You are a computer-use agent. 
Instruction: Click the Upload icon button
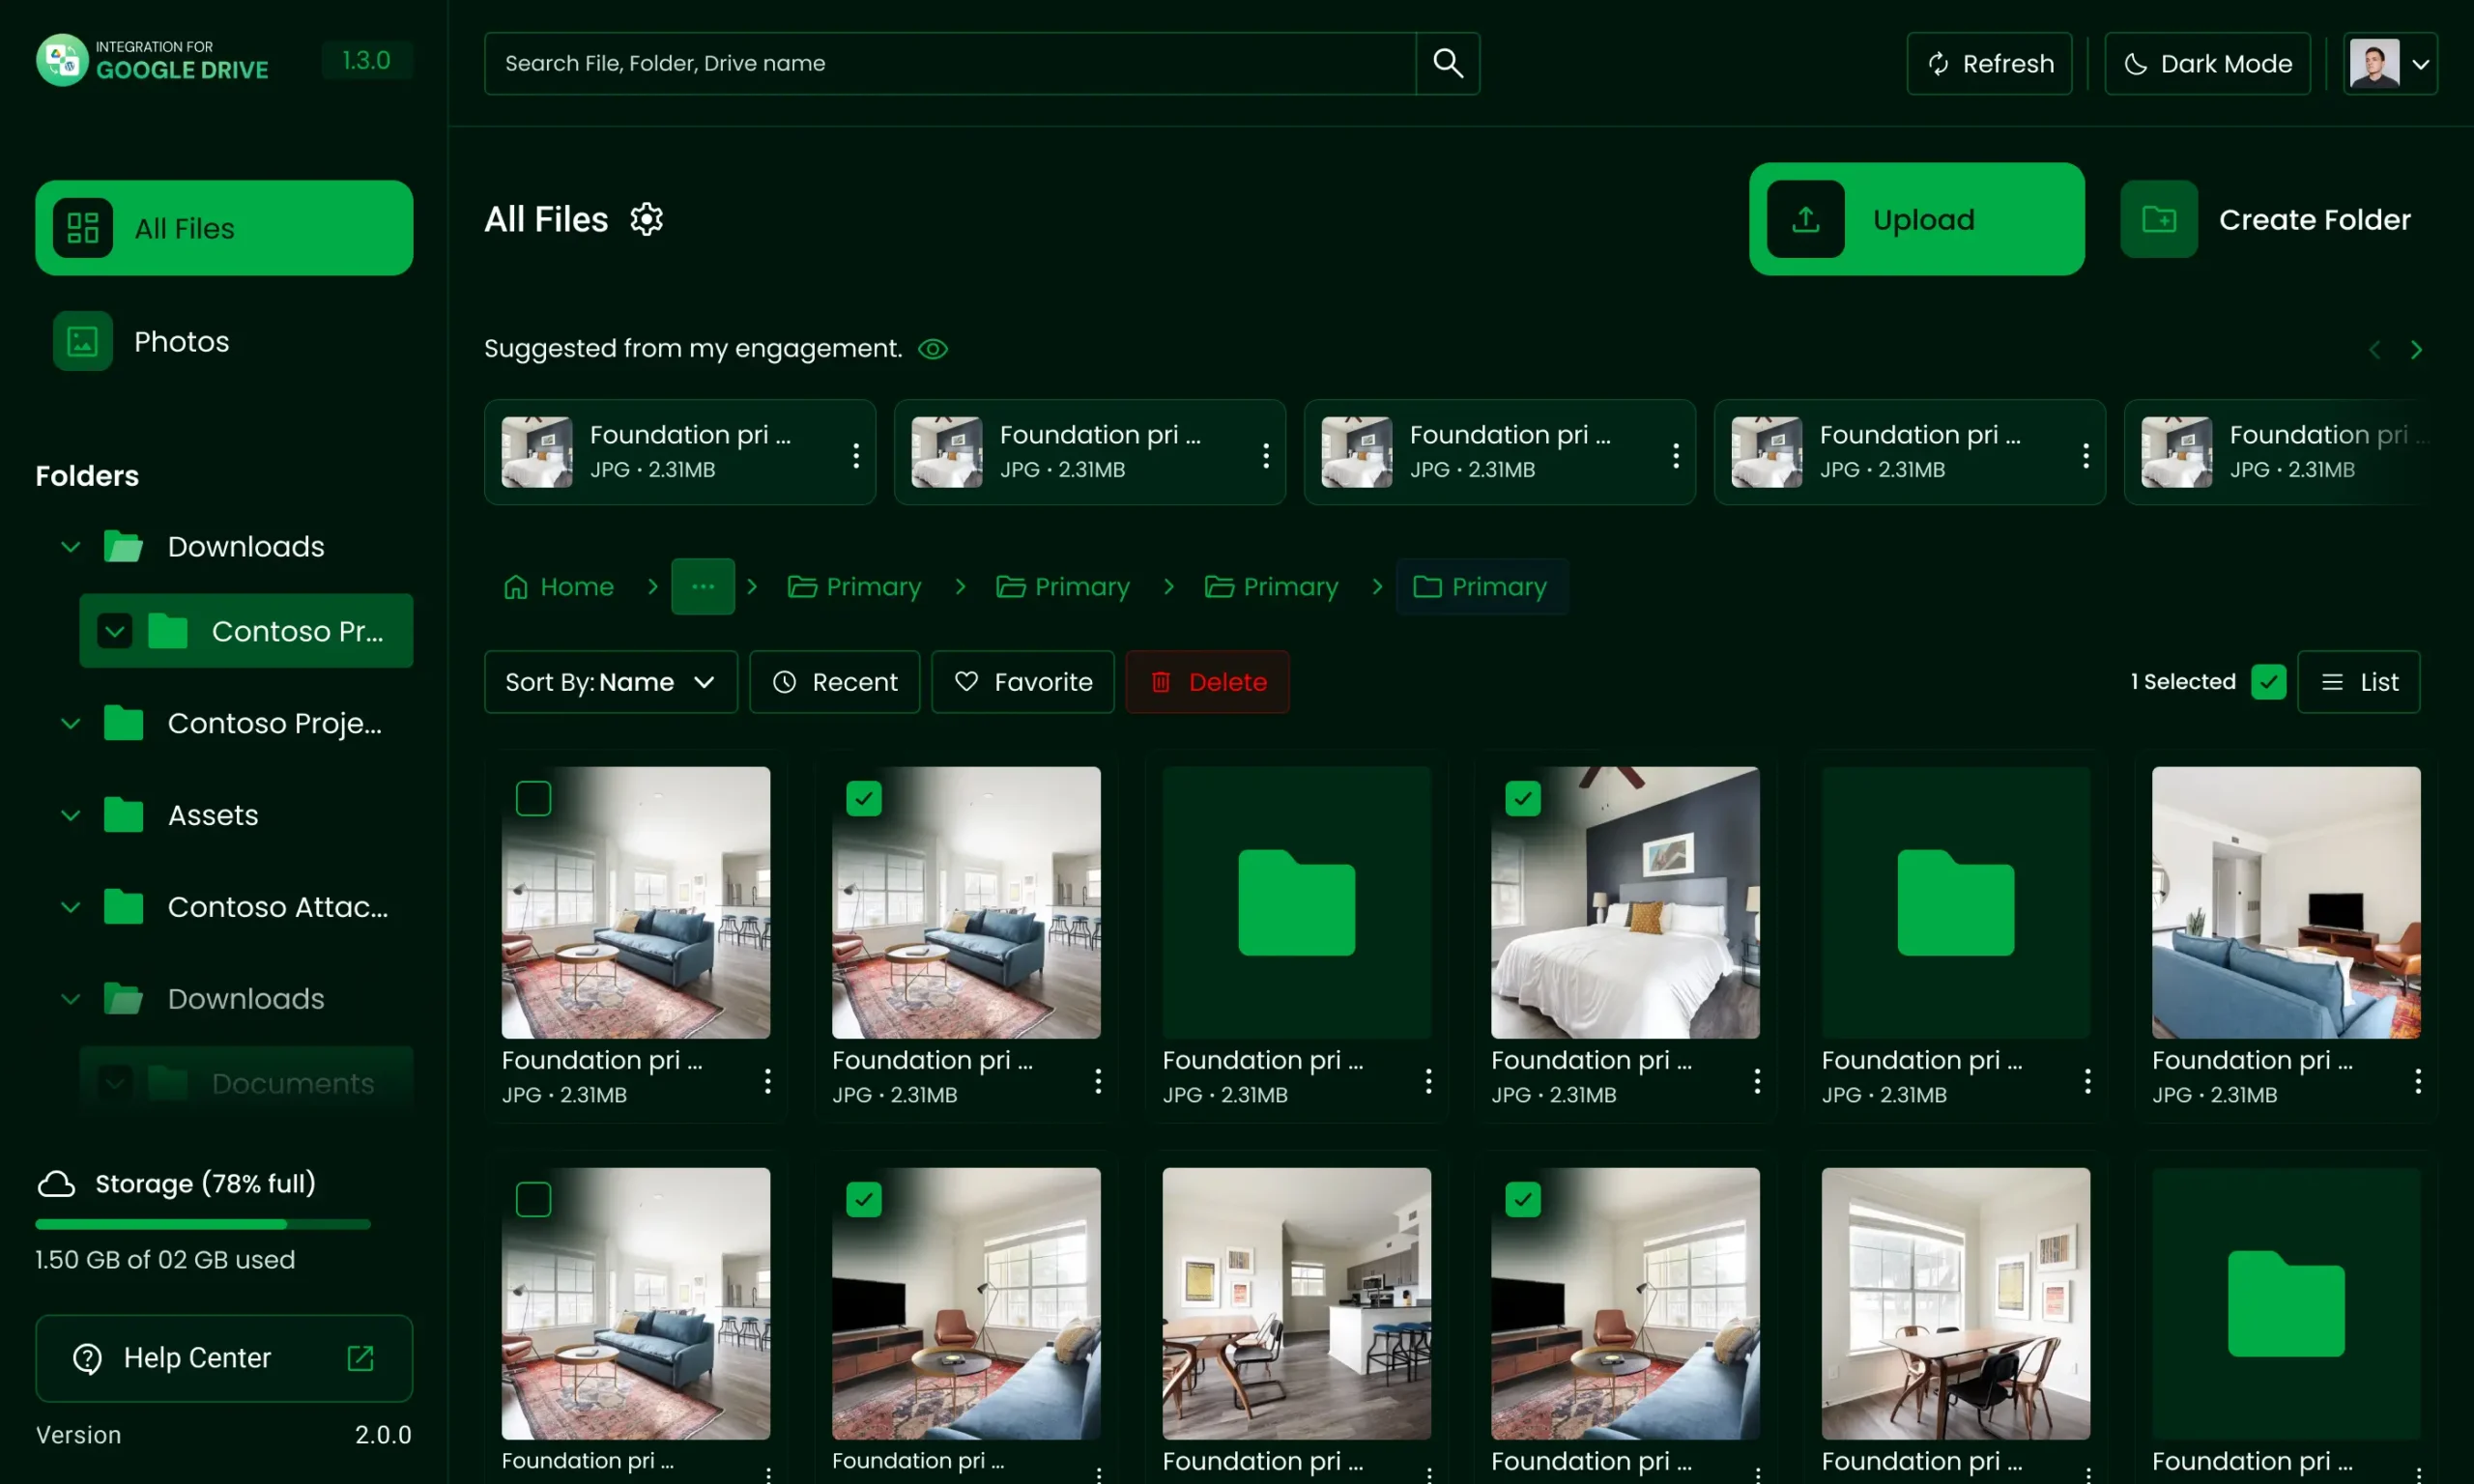[x=1805, y=219]
